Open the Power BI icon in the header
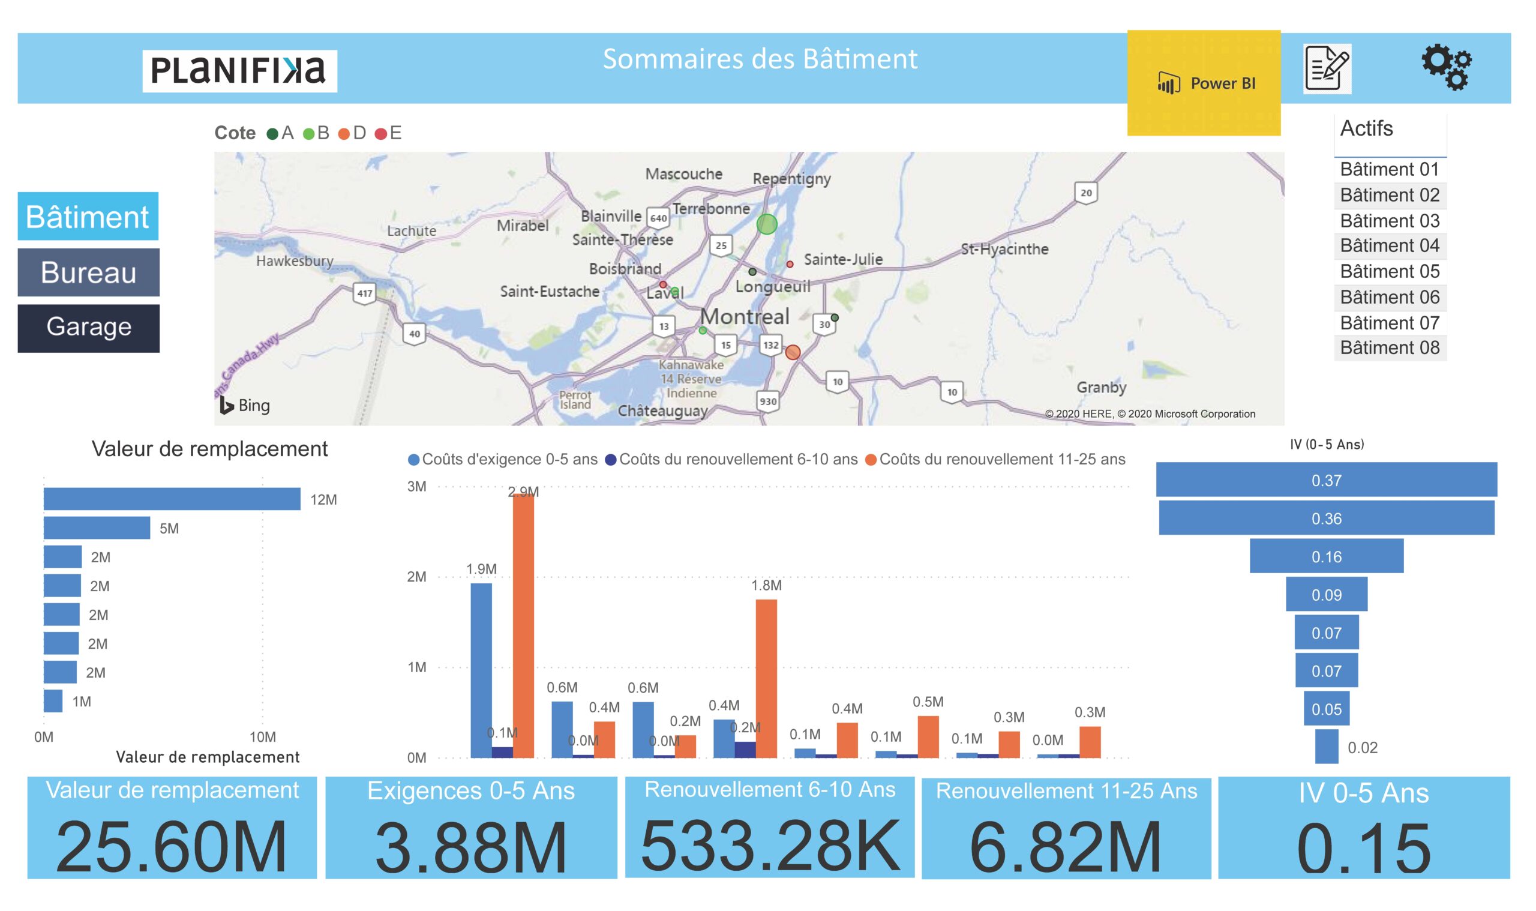 pos(1203,83)
